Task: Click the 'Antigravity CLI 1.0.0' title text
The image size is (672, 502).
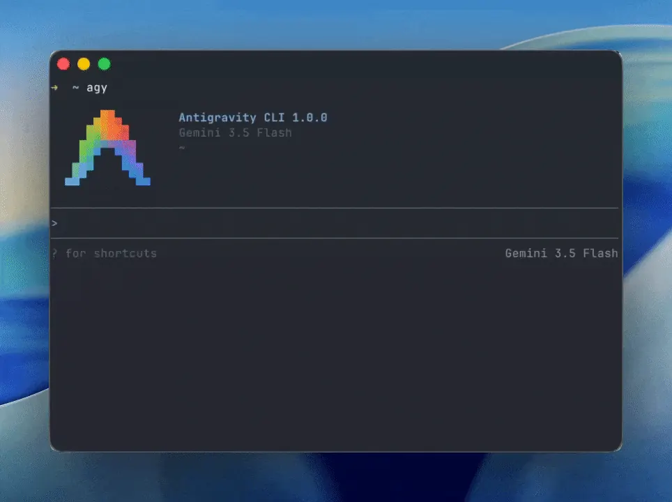Action: point(253,117)
